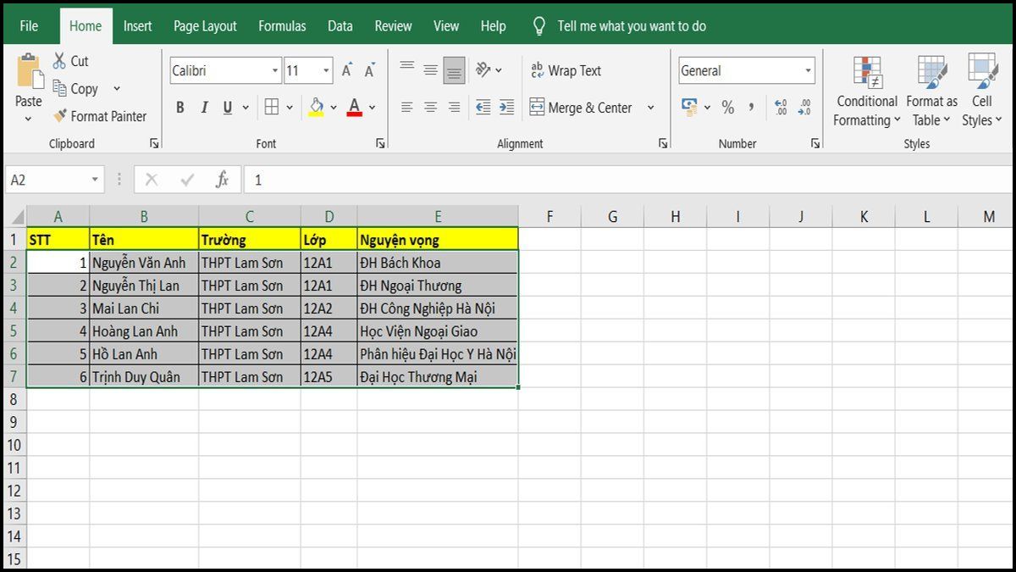This screenshot has height=572, width=1016.
Task: Switch to the Insert tab
Action: [x=138, y=26]
